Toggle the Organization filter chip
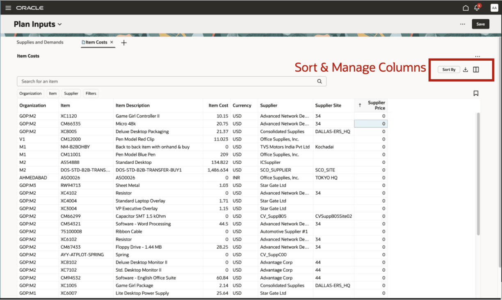 point(30,93)
